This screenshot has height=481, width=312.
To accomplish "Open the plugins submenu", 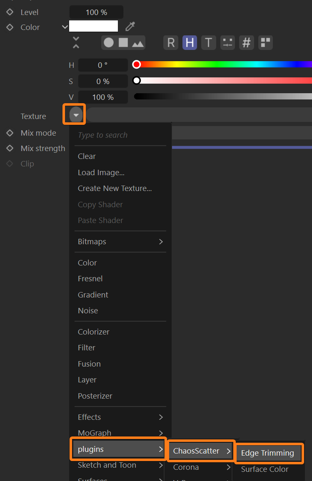I will (119, 449).
